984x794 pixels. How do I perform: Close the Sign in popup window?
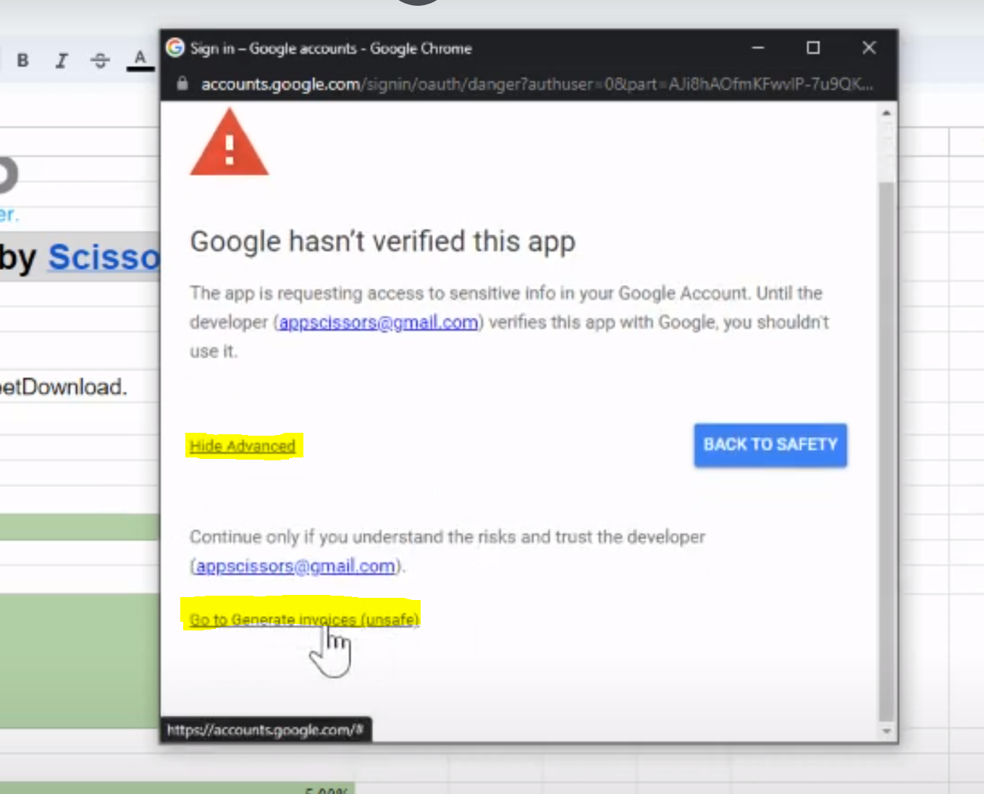click(x=869, y=48)
